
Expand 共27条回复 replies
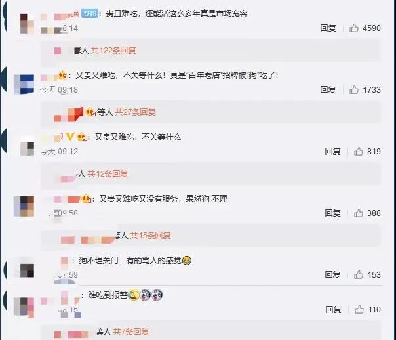[x=135, y=112]
